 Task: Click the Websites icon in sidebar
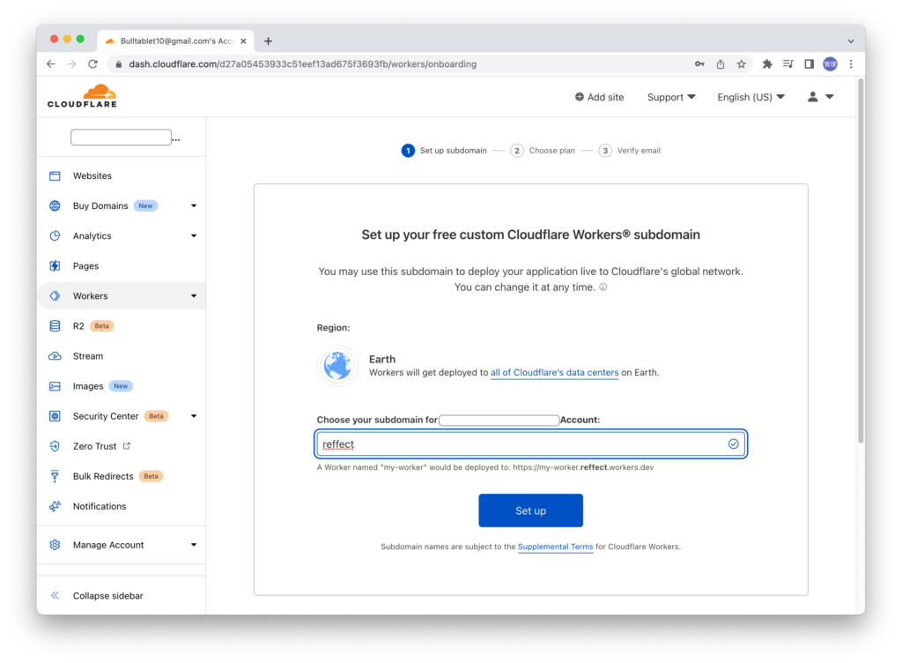[55, 176]
